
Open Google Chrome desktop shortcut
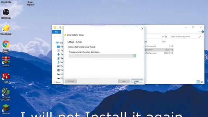(6, 47)
